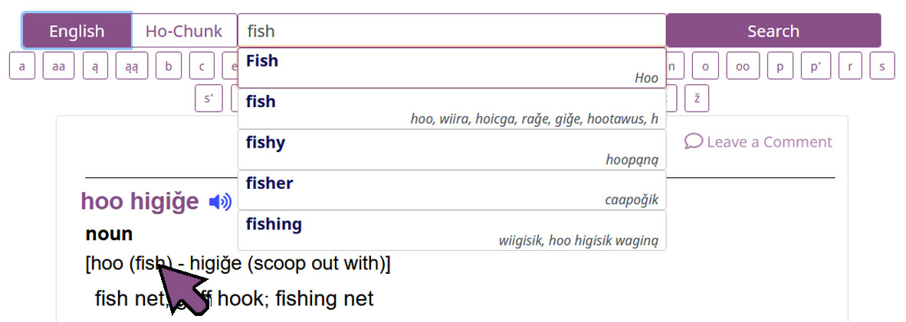Focus the search box containing 'fish'

click(451, 31)
